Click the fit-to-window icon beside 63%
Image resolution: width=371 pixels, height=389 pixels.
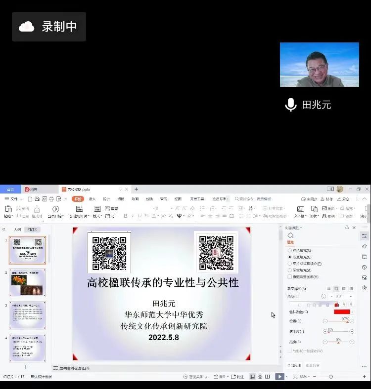(x=295, y=377)
